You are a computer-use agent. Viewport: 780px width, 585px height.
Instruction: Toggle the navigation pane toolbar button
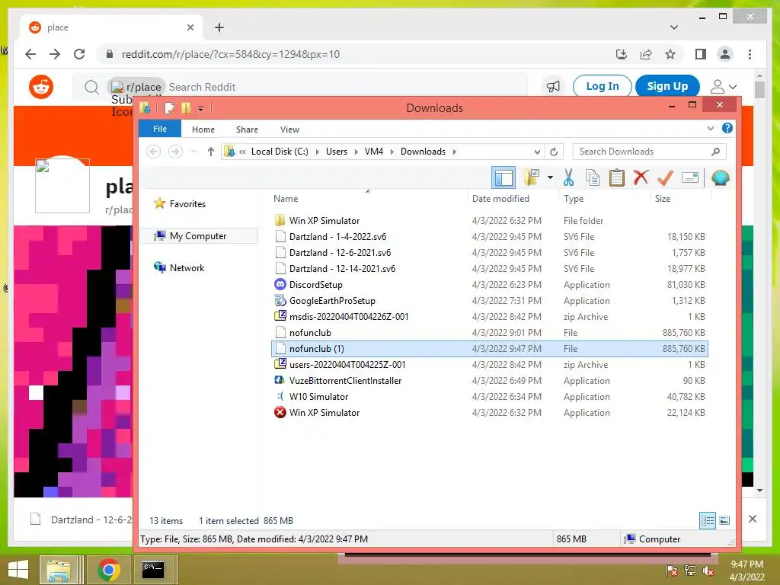tap(503, 177)
